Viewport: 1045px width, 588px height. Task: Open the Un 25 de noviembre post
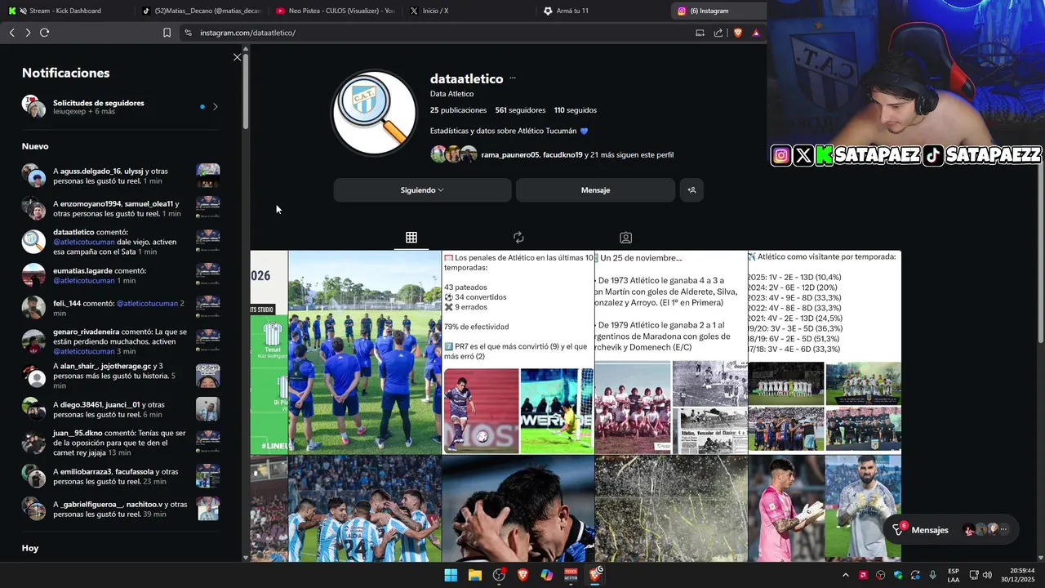click(671, 352)
